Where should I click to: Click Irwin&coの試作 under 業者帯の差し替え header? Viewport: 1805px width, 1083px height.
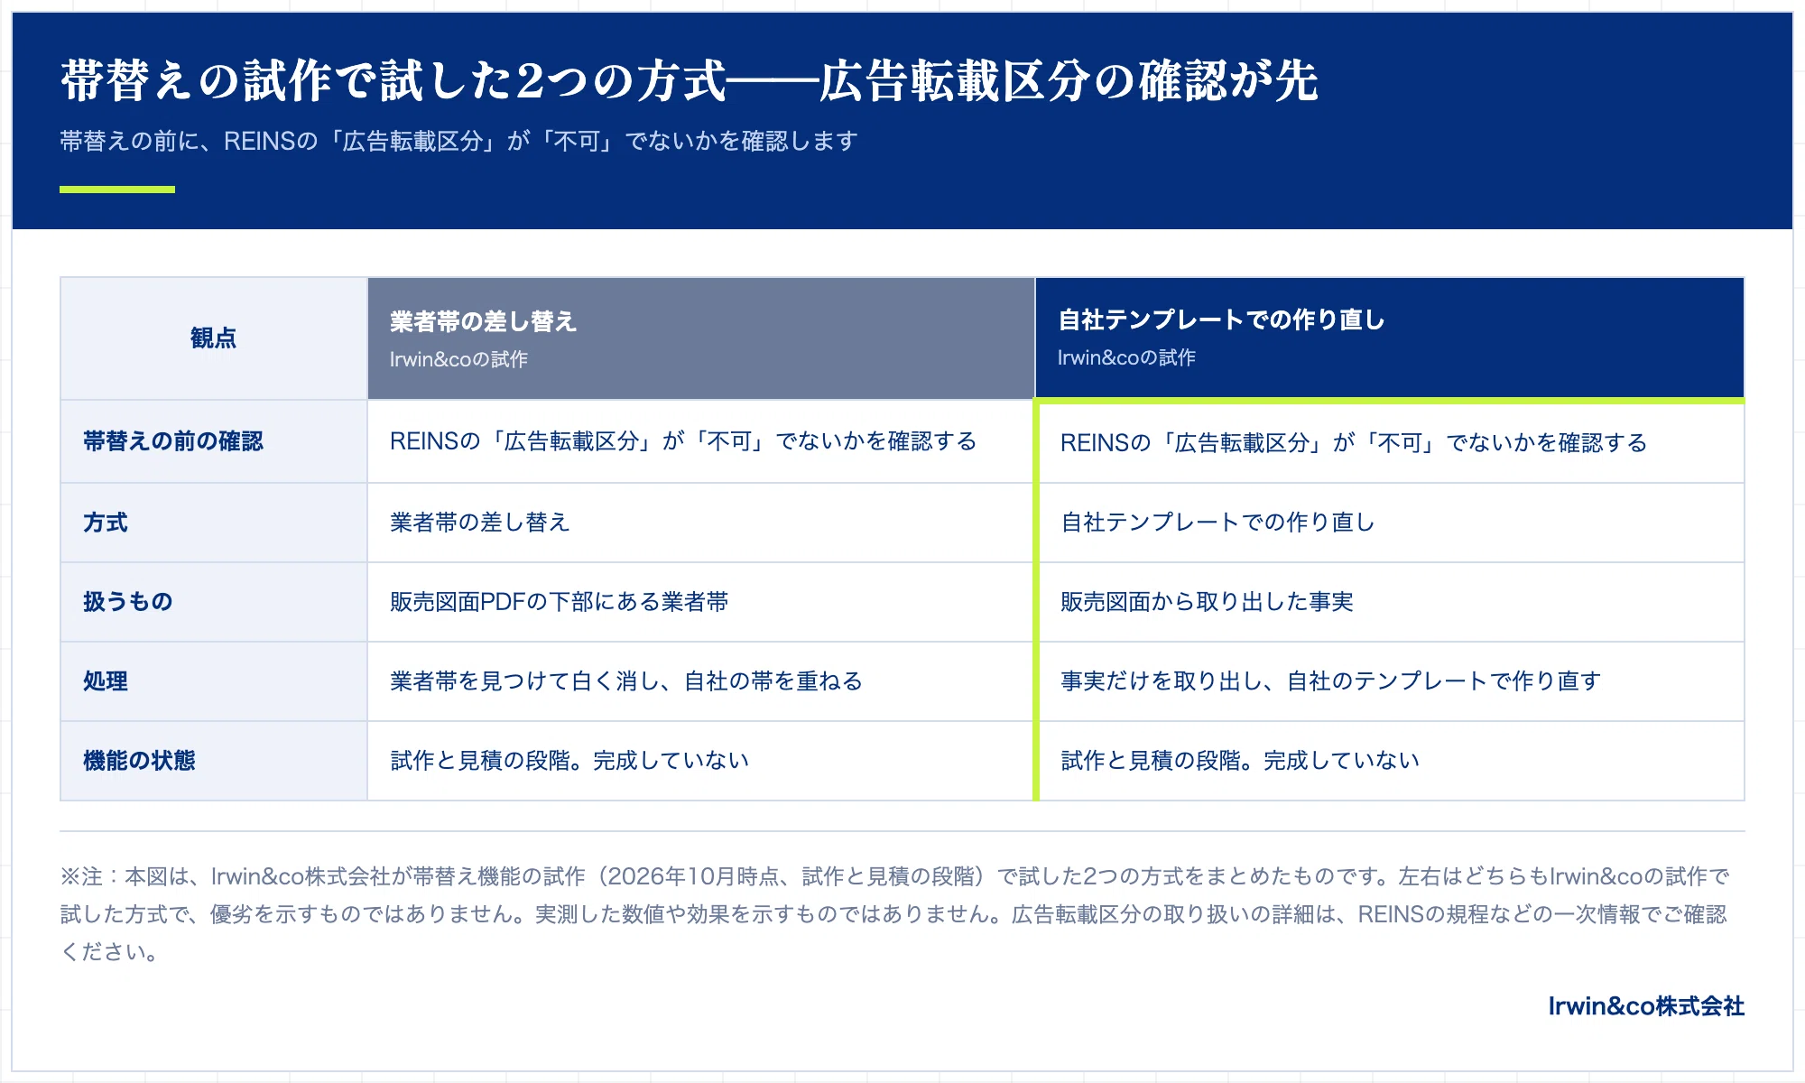click(x=458, y=359)
